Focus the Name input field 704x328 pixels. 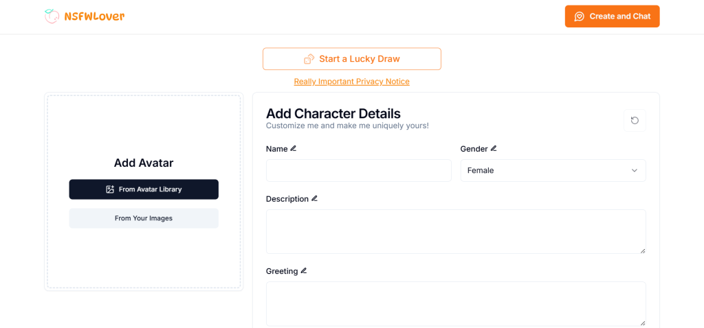(358, 170)
